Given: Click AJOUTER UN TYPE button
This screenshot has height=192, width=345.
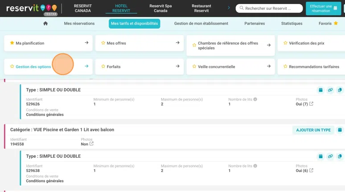Looking at the screenshot, I should [313, 130].
